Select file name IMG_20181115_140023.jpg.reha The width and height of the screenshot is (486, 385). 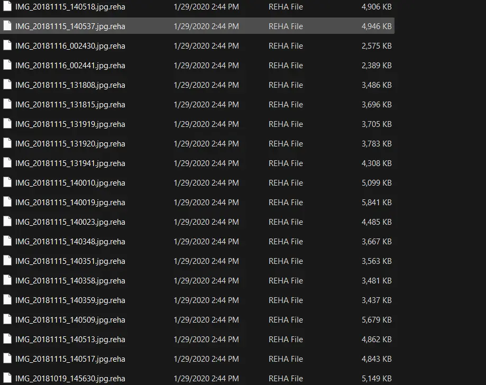click(70, 222)
